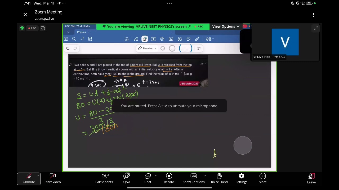Select the sticky note tool
This screenshot has width=339, height=190.
click(x=188, y=39)
